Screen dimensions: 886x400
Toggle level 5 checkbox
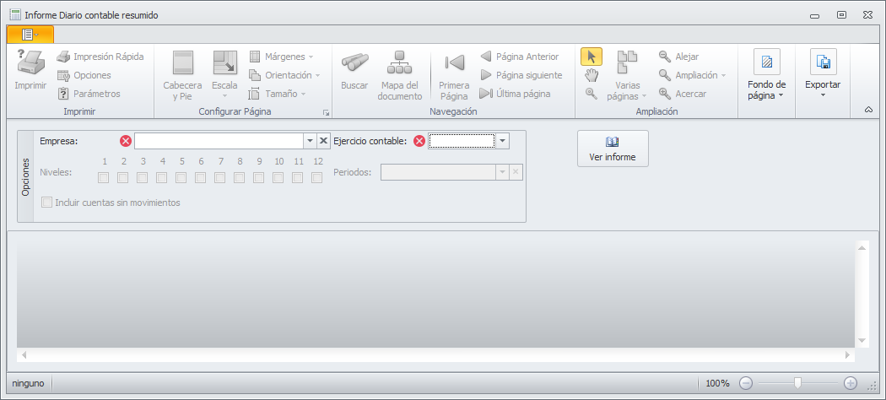tap(181, 178)
